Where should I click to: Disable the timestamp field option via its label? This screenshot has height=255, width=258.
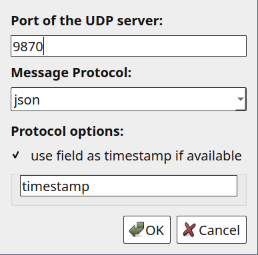136,156
